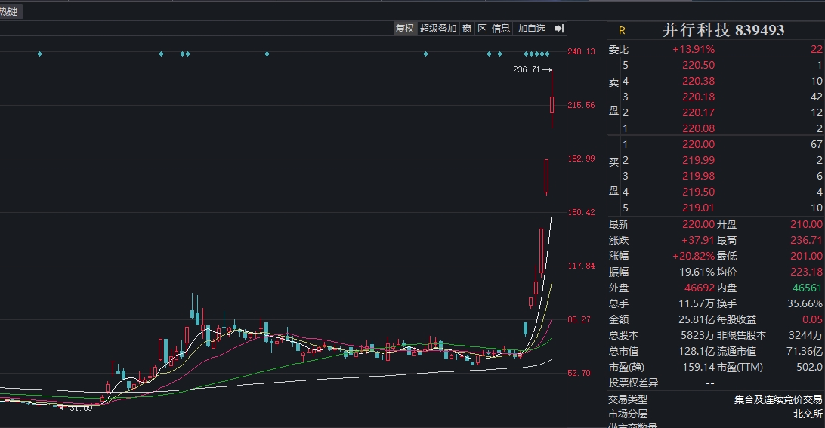
Task: Select the 并行科技 839493 stock title
Action: click(x=723, y=30)
